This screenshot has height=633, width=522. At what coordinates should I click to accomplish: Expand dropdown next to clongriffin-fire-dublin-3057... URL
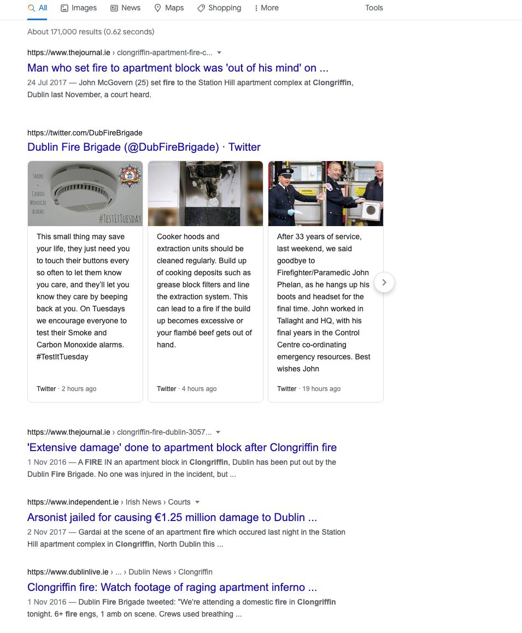point(218,433)
